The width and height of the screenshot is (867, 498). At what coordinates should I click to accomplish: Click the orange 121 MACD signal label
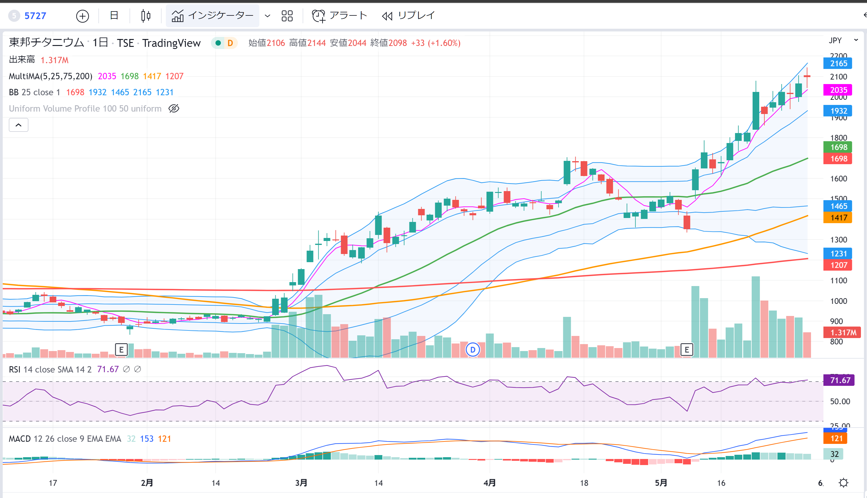click(835, 438)
